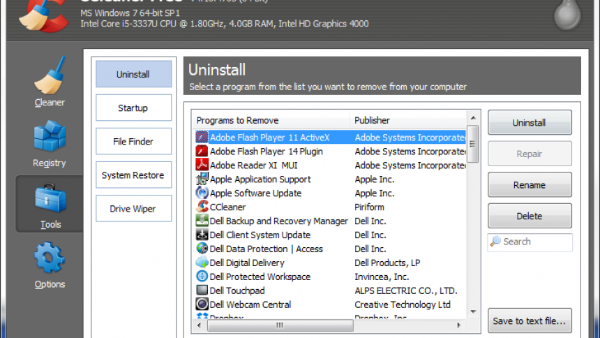Click the Creative Technology Ltd publisher cell
This screenshot has width=600, height=338.
(x=403, y=304)
